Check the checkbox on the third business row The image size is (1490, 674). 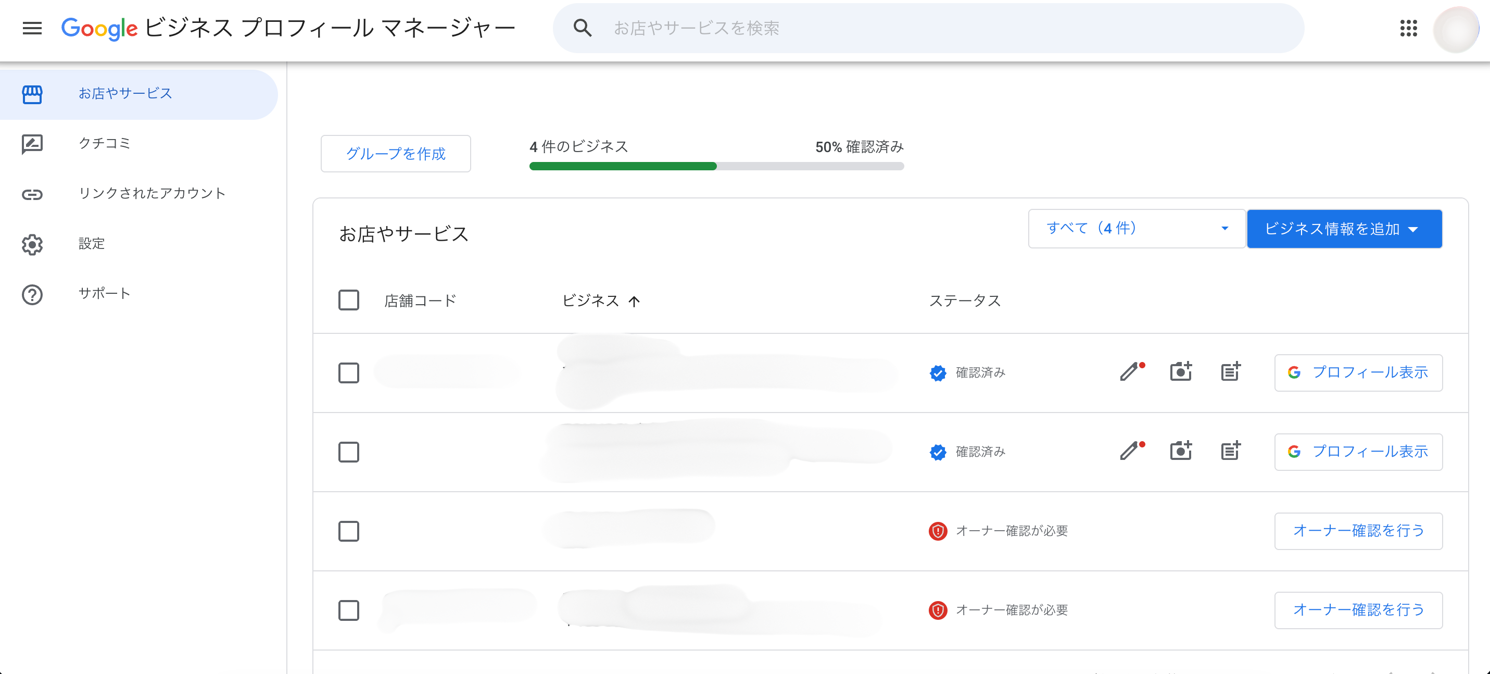click(349, 531)
